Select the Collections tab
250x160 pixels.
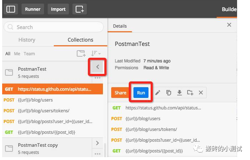(80, 40)
